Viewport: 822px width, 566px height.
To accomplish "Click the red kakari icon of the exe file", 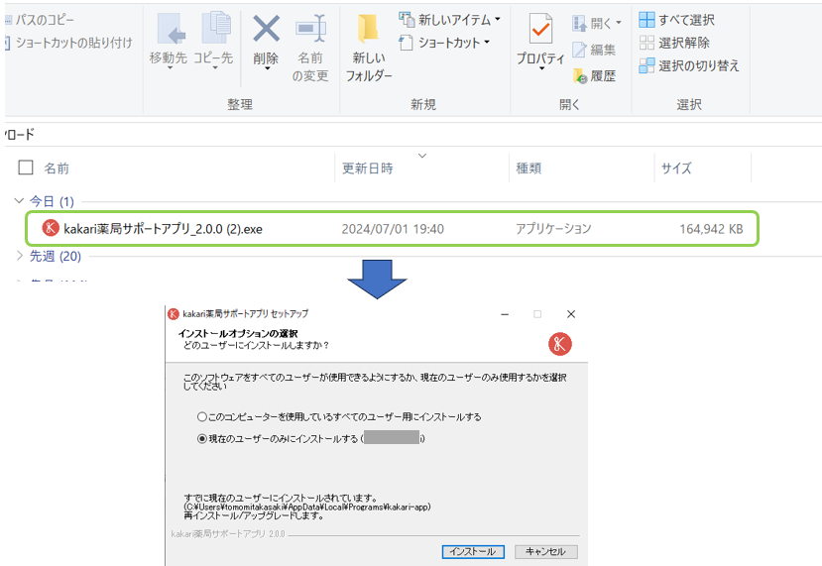I will coord(51,228).
